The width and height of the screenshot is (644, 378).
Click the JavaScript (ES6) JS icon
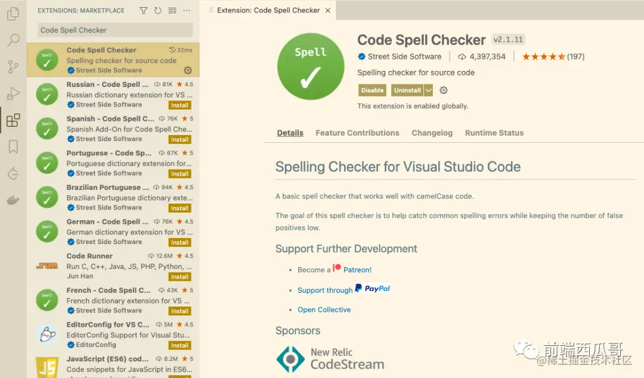[47, 367]
